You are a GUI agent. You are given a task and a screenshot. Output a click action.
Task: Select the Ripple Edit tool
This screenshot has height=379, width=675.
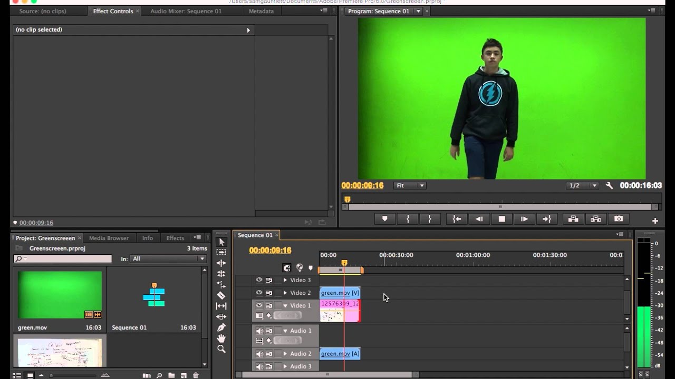221,263
